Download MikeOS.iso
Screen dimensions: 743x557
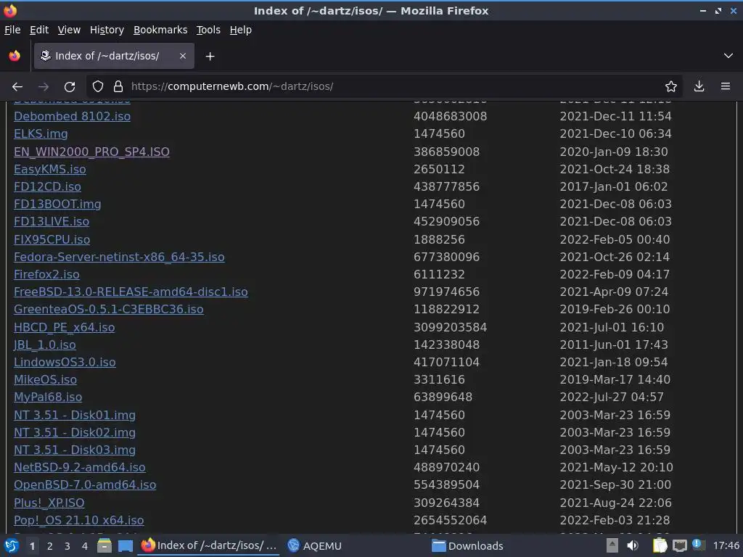pyautogui.click(x=45, y=380)
